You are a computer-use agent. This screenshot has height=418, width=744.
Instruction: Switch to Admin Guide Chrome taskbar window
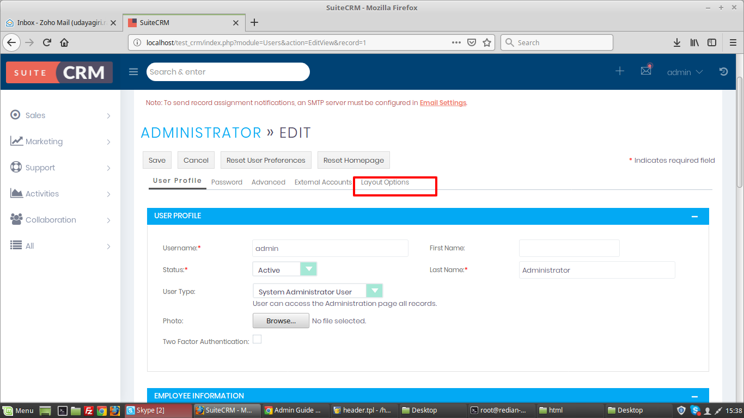pyautogui.click(x=296, y=410)
